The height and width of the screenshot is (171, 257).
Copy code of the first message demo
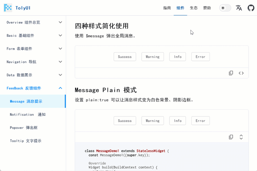pos(231,73)
